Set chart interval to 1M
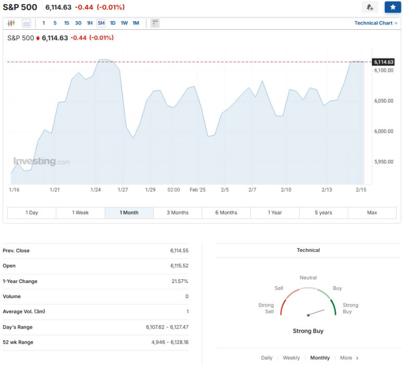 (x=136, y=23)
